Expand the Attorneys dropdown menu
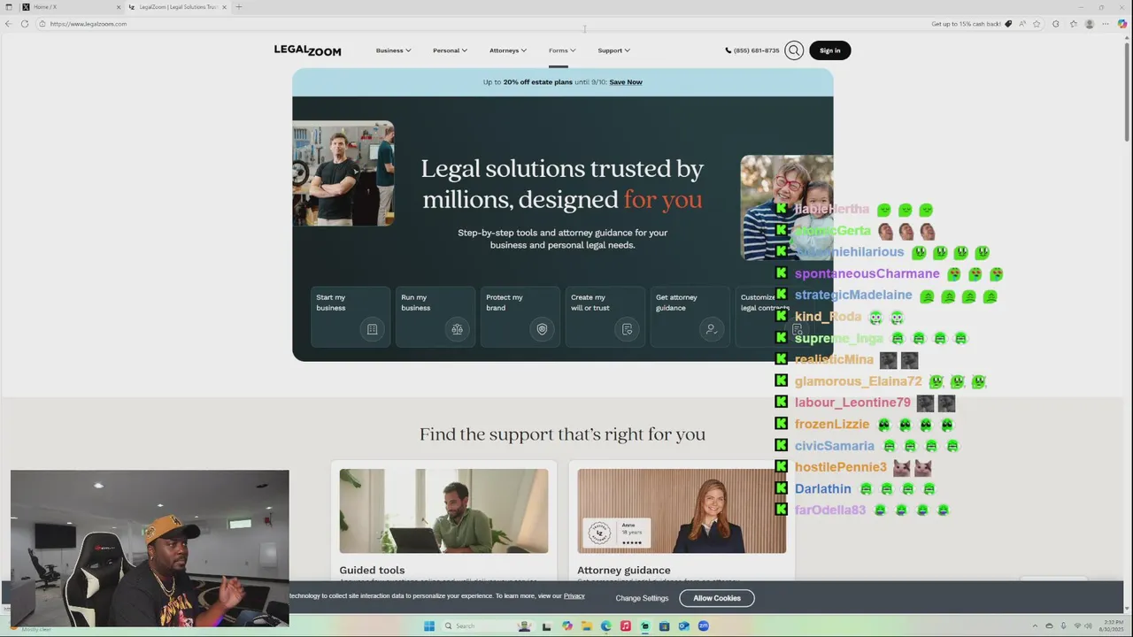 (508, 50)
